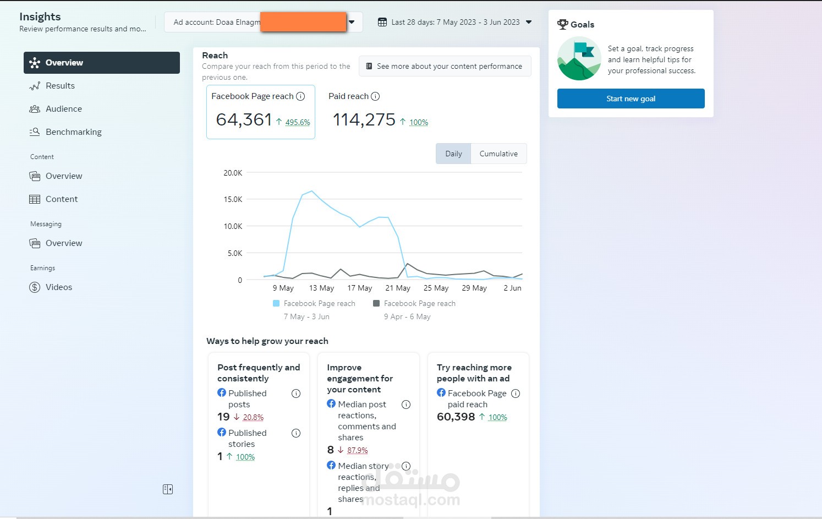Click the Published posts info icon
822x519 pixels.
[296, 394]
